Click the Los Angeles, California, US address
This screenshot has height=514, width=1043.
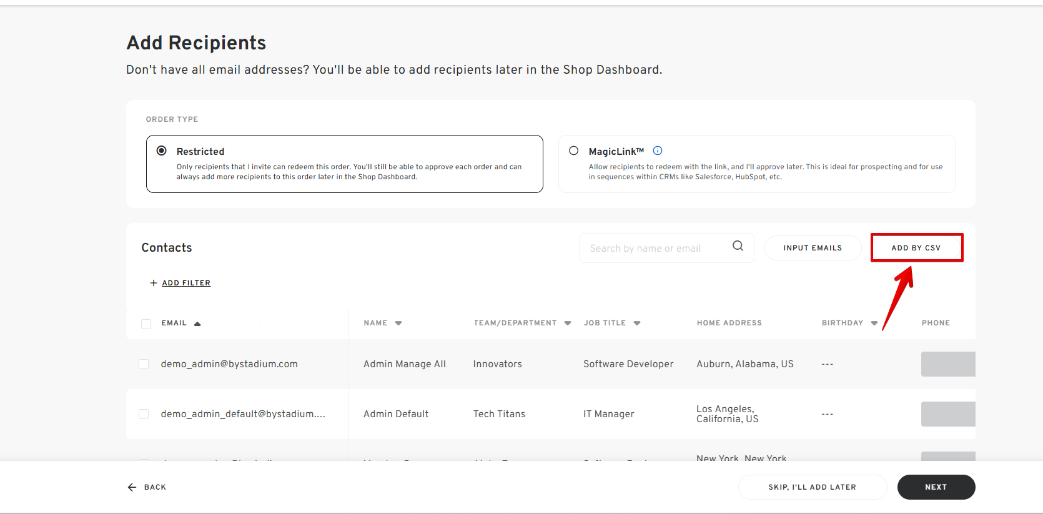coord(728,414)
